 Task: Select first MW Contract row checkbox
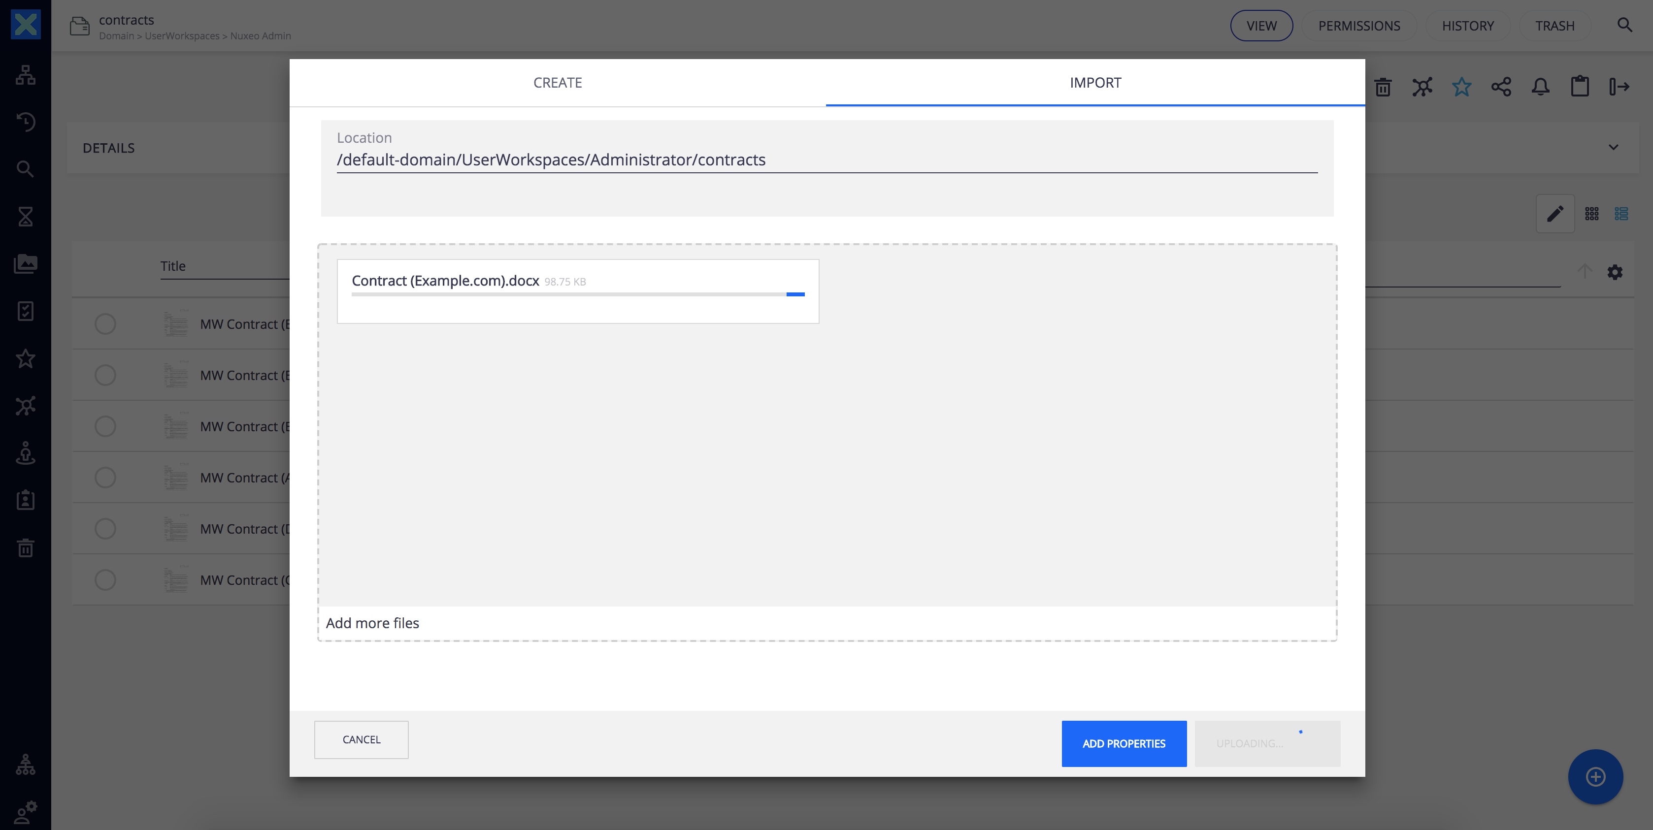[105, 324]
